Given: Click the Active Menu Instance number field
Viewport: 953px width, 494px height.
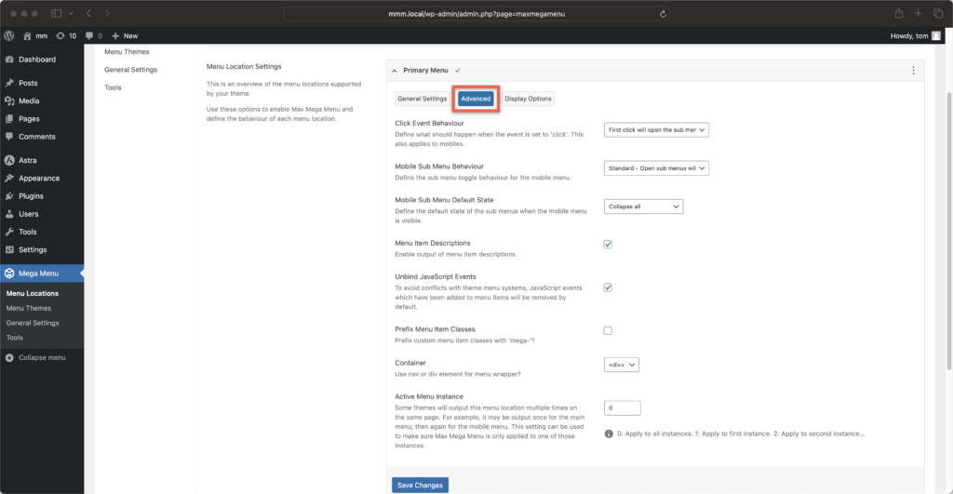Looking at the screenshot, I should tap(623, 407).
